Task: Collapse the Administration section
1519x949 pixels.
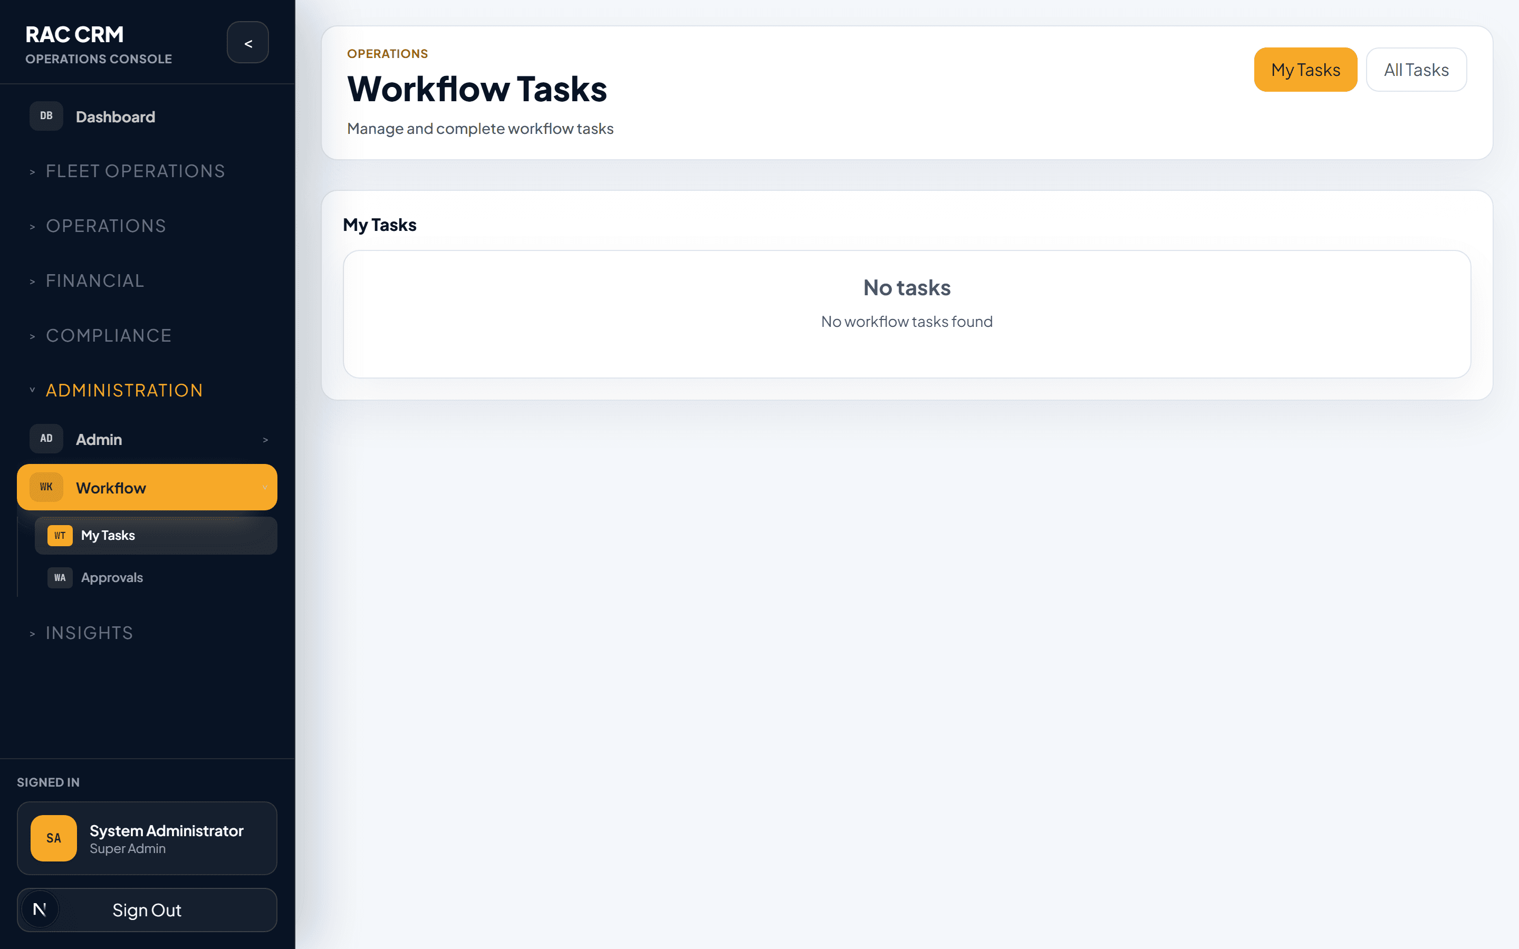Action: 116,390
